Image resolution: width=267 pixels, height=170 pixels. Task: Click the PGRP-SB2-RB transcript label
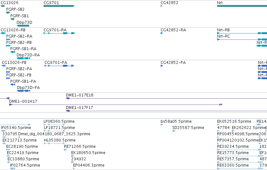[x=19, y=43]
